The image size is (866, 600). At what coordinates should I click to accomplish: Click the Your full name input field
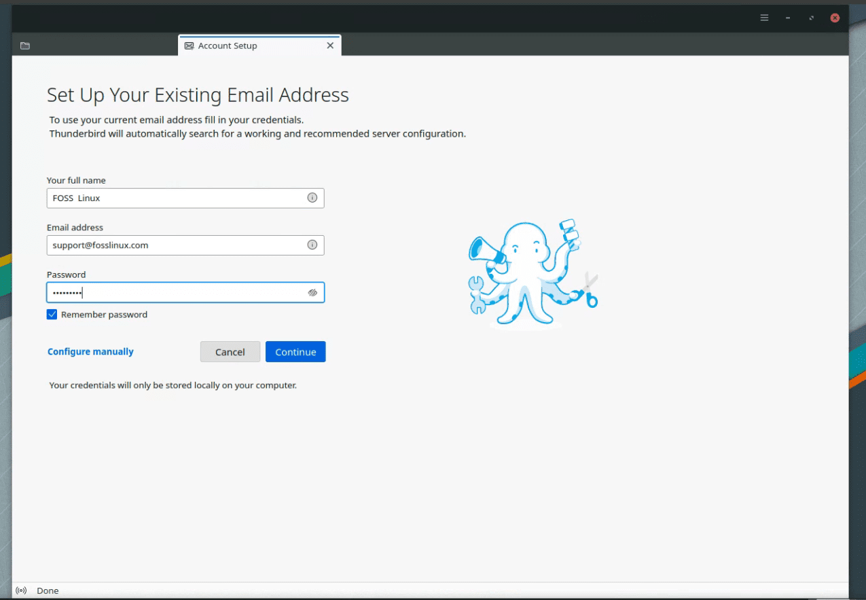(185, 198)
